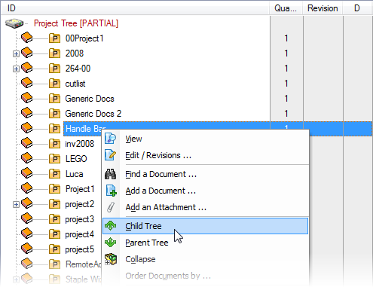Click the P folder icon of Handle Bar
Screen dimensions: 373x287
coord(54,129)
